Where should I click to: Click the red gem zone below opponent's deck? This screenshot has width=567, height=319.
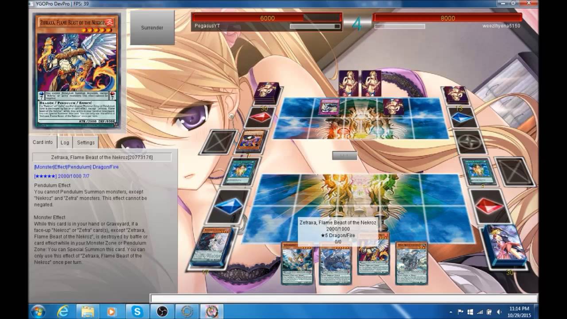(261, 118)
